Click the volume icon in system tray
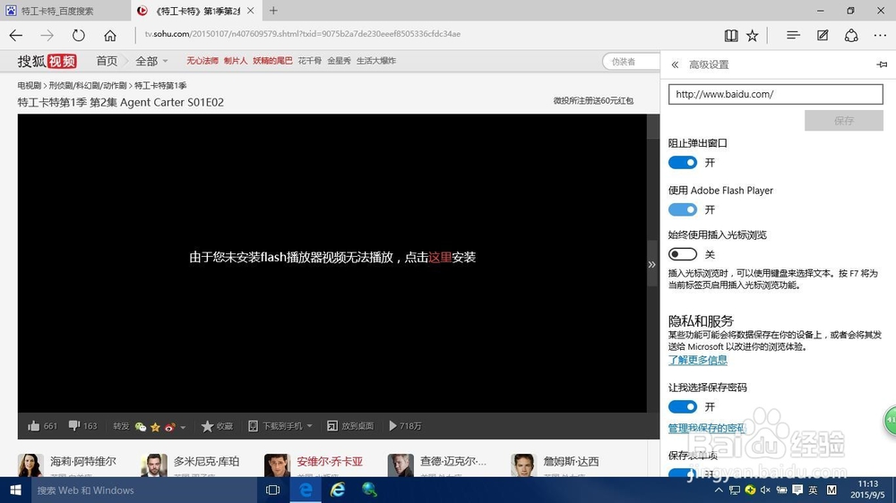Screen dimensions: 896x503 [766, 490]
